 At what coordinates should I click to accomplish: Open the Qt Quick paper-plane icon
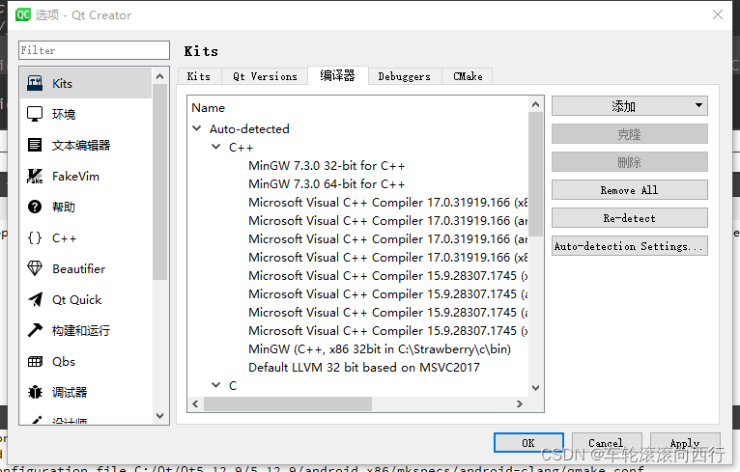pyautogui.click(x=35, y=299)
